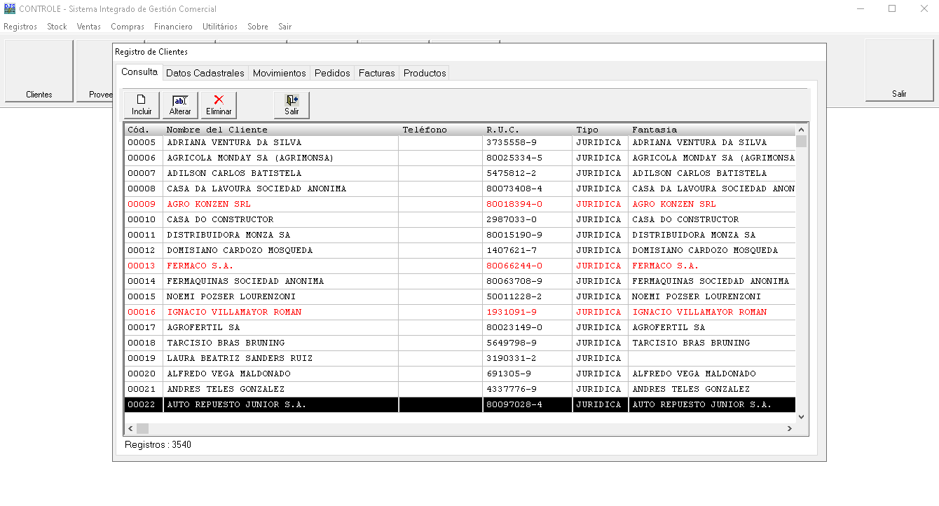The image size is (939, 506).
Task: Click the R.U.C. column header
Action: pos(502,130)
